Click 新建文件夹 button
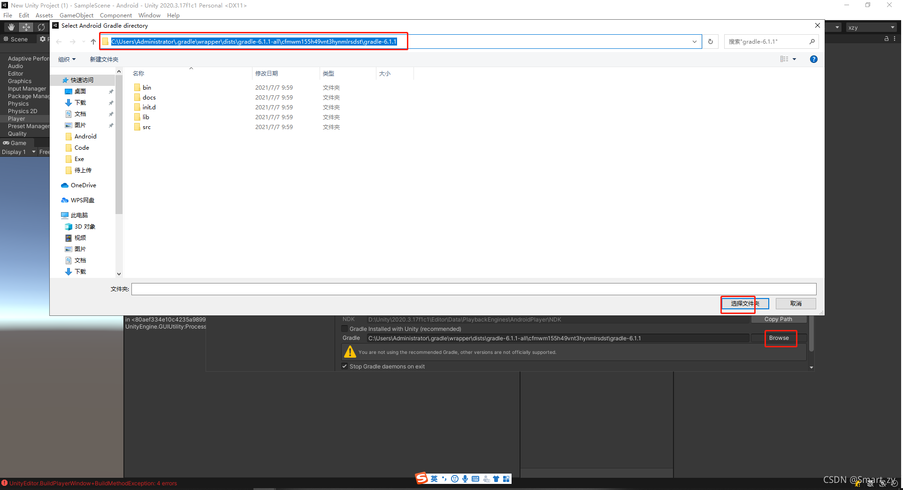Viewport: 903px width, 490px height. (x=104, y=59)
